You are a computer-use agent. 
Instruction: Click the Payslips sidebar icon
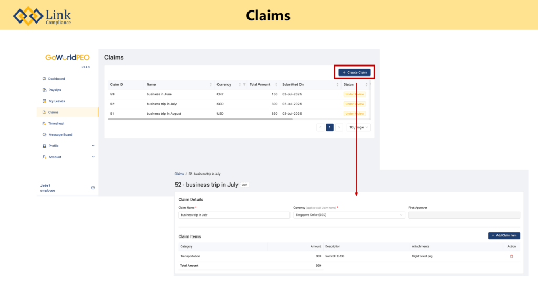(x=44, y=90)
